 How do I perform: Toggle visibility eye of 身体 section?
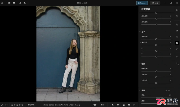(x=169, y=91)
